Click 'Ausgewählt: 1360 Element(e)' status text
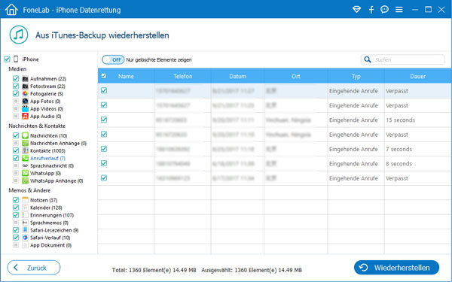The image size is (452, 282). point(240,270)
